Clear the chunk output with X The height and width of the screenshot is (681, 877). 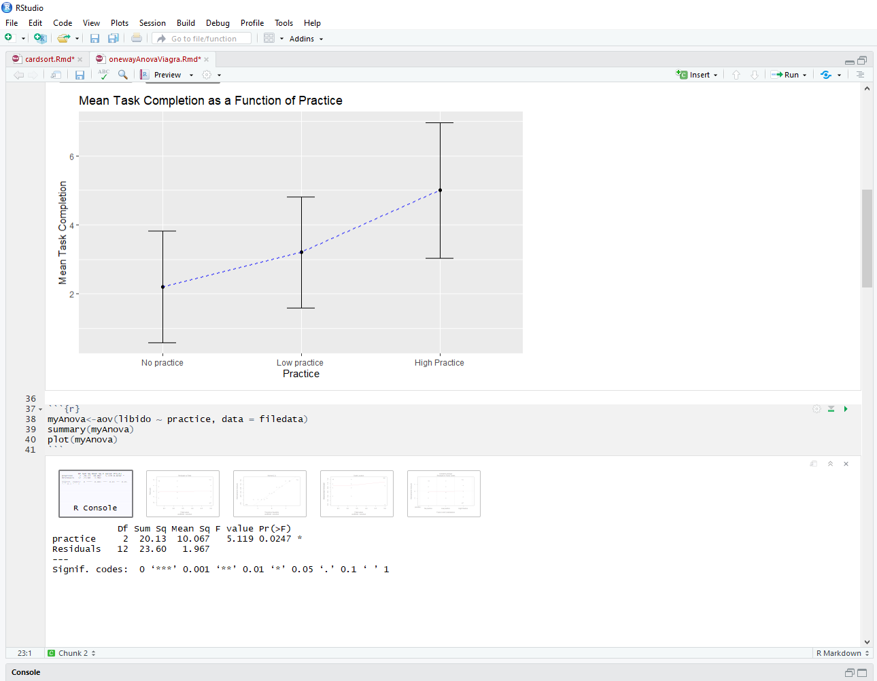point(846,464)
